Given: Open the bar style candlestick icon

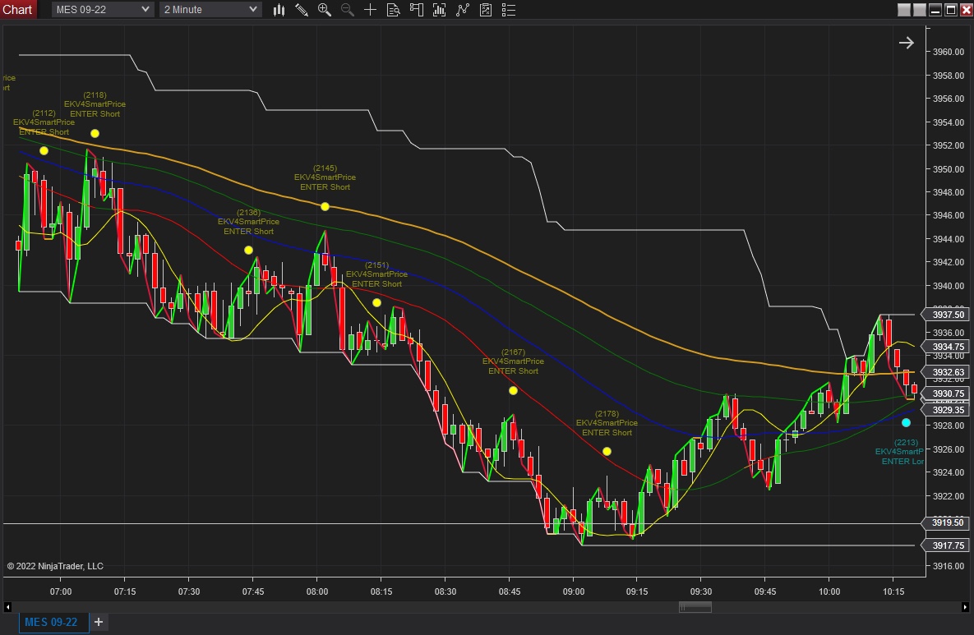Looking at the screenshot, I should coord(279,10).
